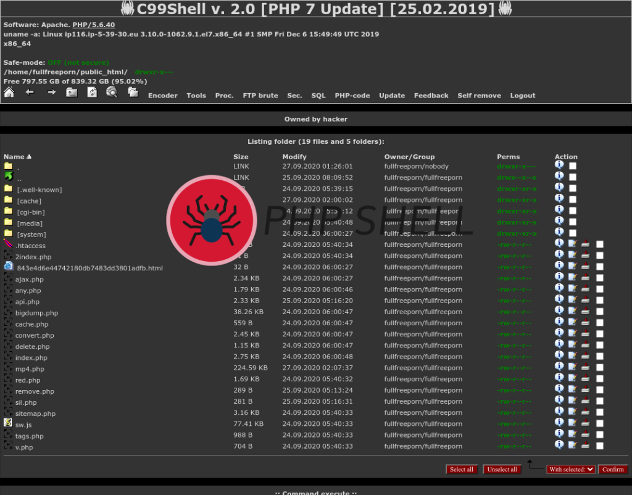Open the 'With selected:' dropdown
Viewport: 632px width, 495px height.
[x=571, y=469]
